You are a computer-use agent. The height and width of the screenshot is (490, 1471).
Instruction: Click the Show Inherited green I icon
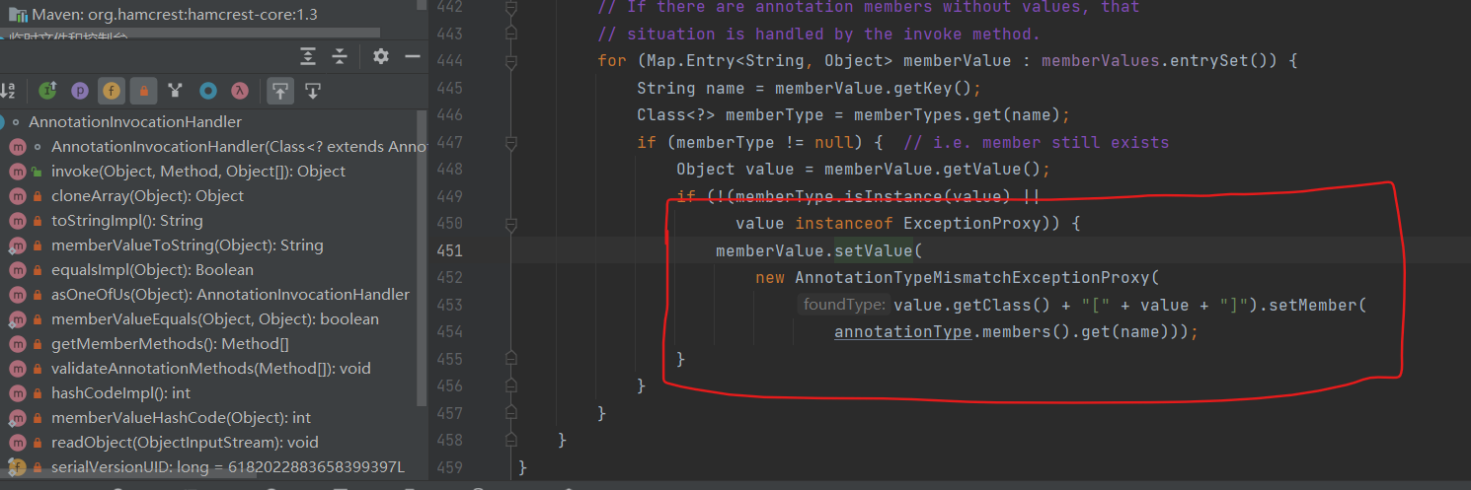pos(47,91)
